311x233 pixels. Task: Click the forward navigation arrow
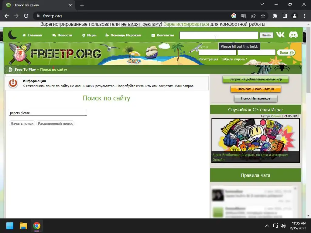pyautogui.click(x=16, y=16)
